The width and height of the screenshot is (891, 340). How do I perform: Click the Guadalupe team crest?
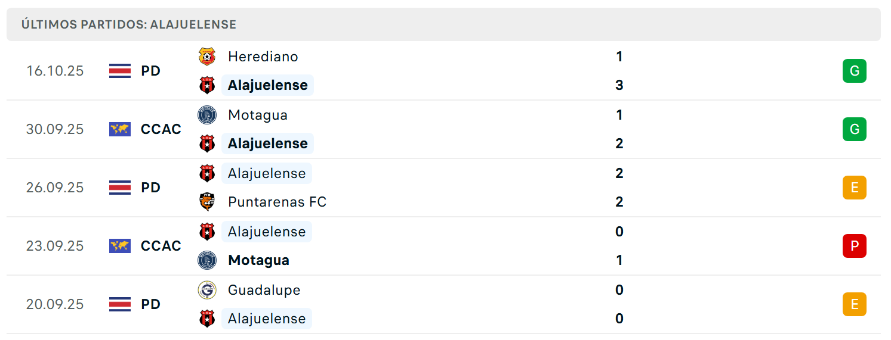207,290
